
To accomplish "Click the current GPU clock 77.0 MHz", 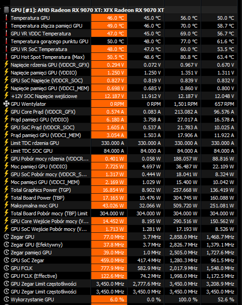I will 114,237.
